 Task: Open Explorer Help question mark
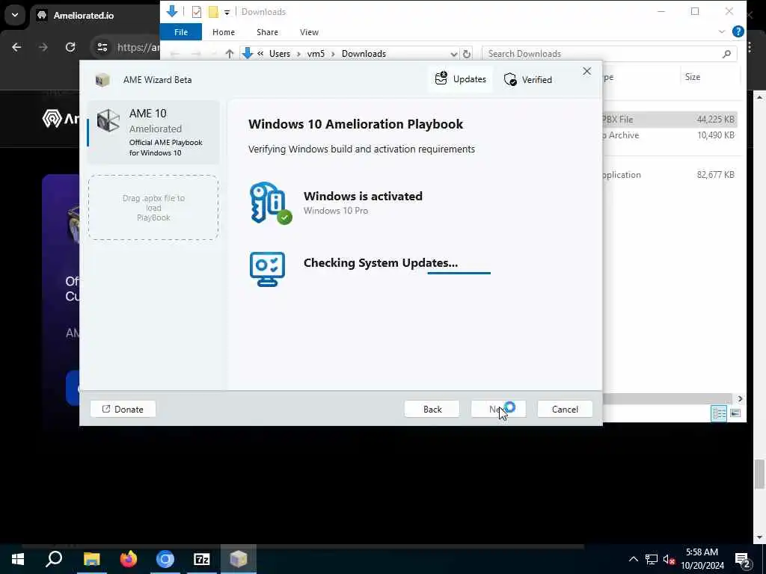click(x=738, y=31)
